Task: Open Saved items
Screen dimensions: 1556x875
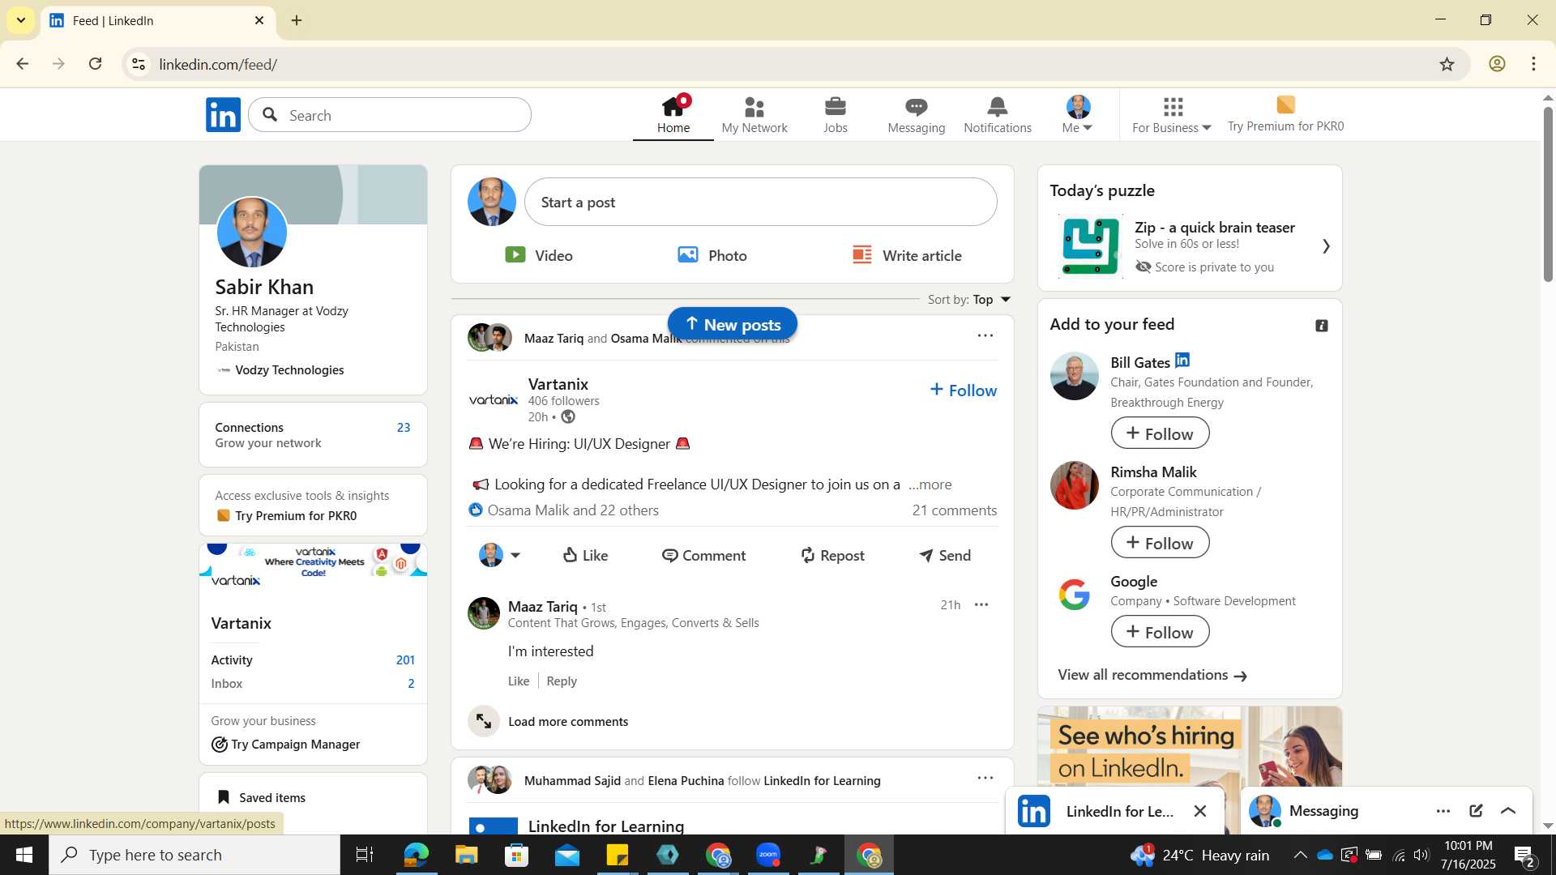Action: coord(263,798)
